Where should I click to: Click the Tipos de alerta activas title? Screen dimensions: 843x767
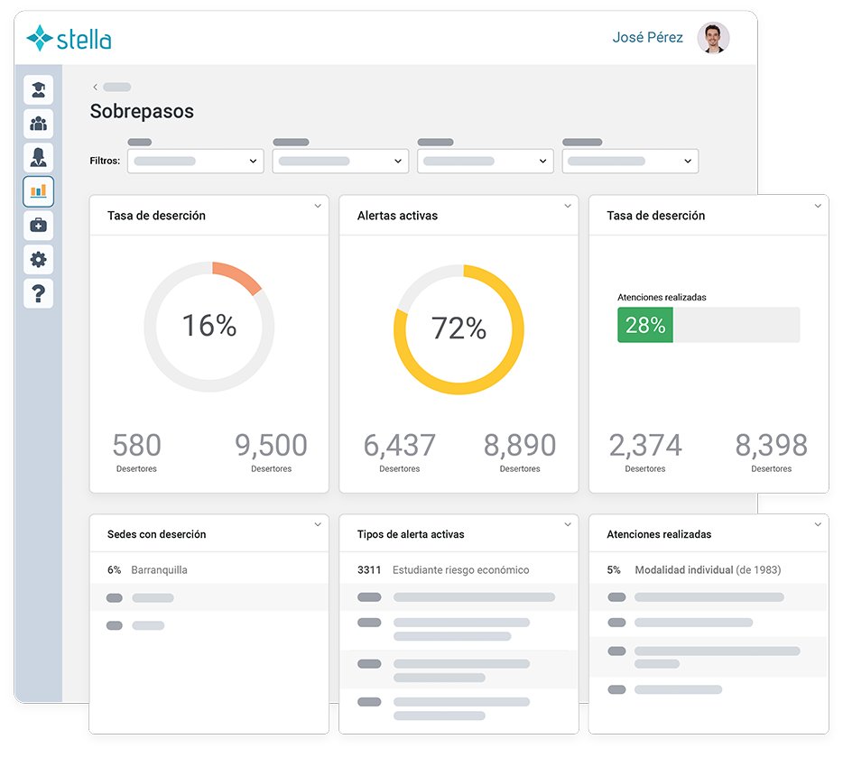(411, 534)
